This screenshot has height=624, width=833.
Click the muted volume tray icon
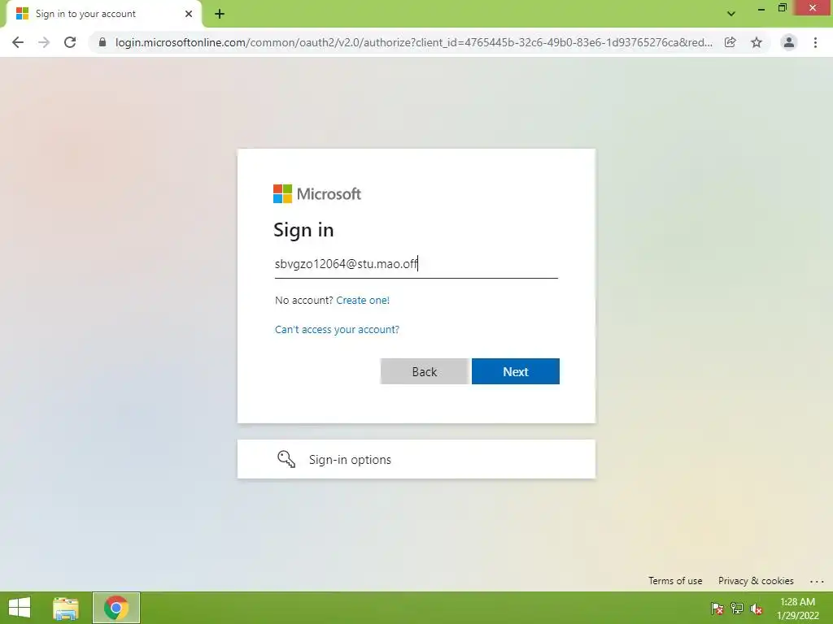[757, 609]
